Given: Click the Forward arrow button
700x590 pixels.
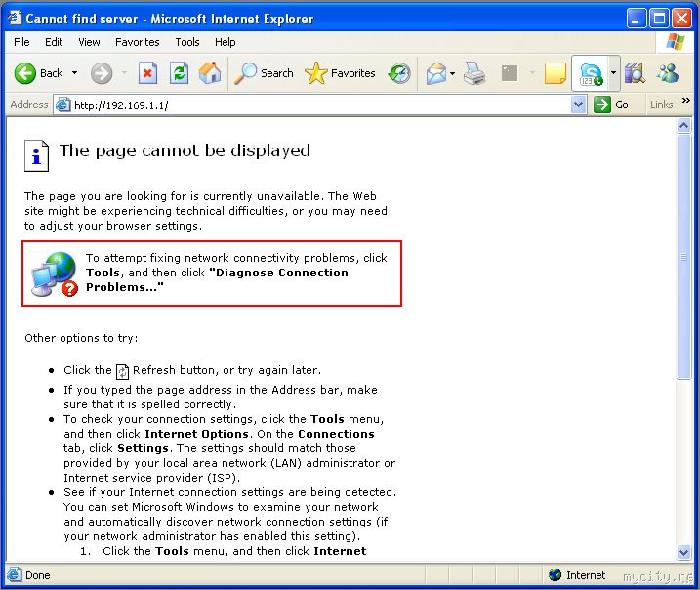Looking at the screenshot, I should [x=102, y=73].
